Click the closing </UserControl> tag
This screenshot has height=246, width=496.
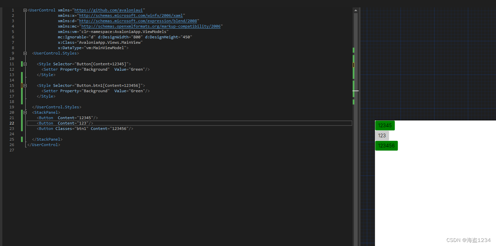[44, 145]
